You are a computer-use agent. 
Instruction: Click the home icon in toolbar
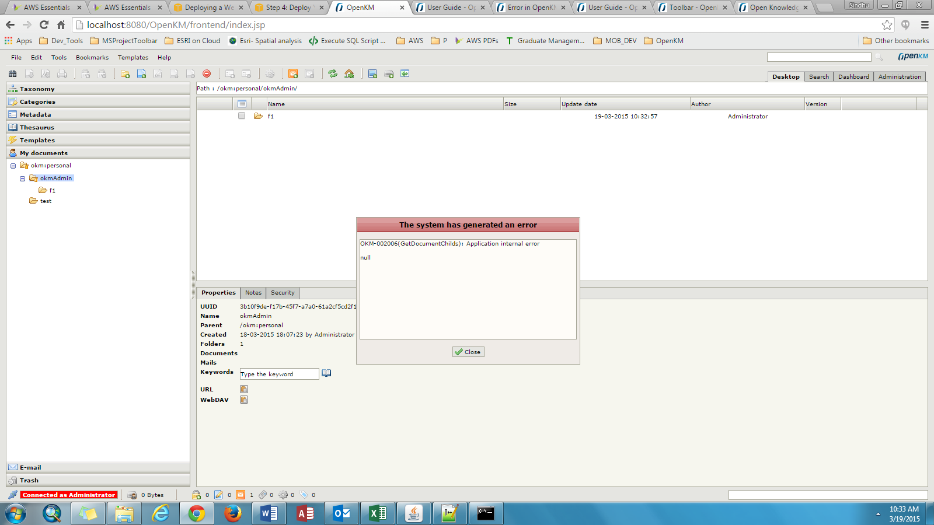(x=349, y=74)
